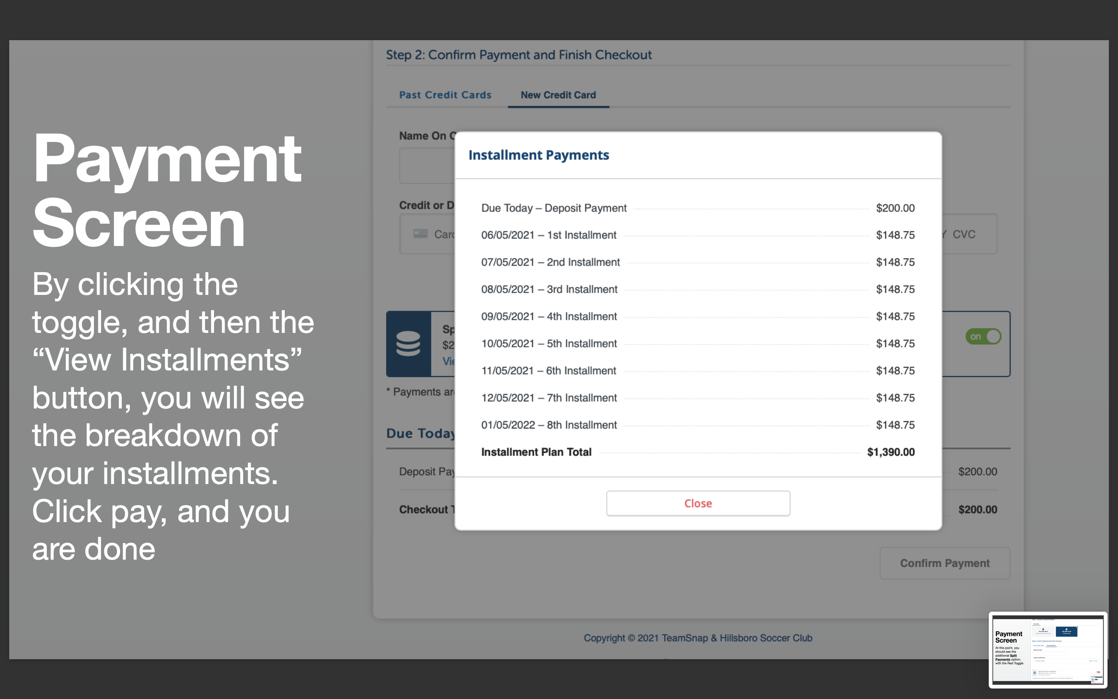Screen dimensions: 1118x699
Task: Click the Installment Plan Total row
Action: coord(536,452)
